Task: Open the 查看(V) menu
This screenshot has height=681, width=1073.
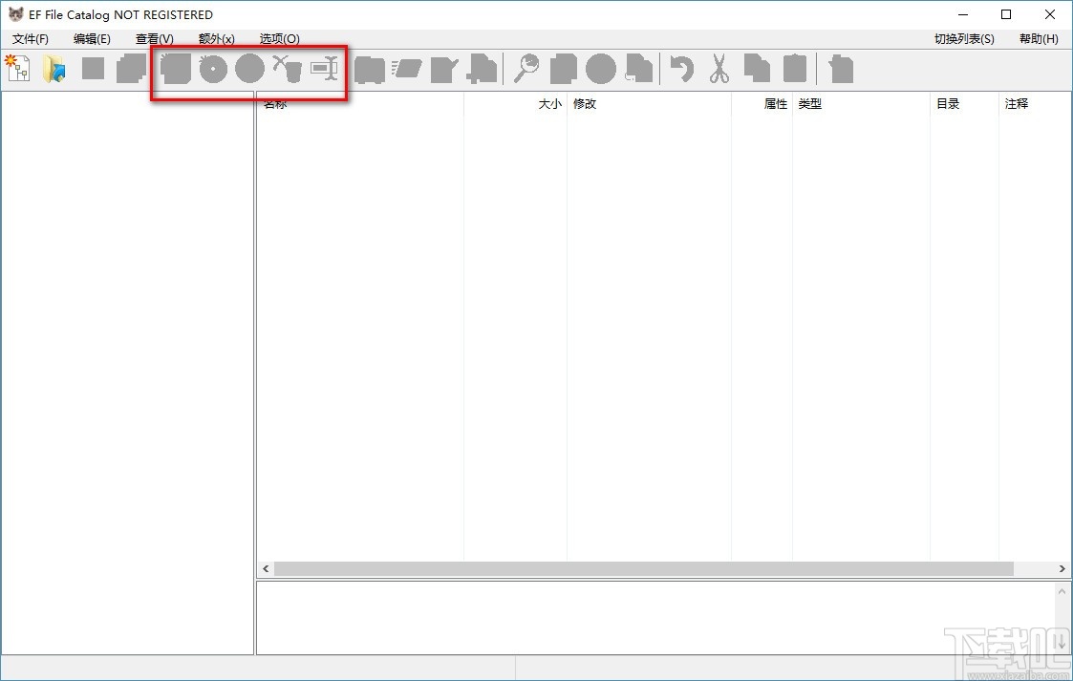Action: pos(154,39)
